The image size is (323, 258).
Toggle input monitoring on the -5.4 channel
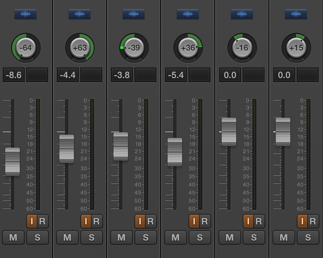[194, 221]
